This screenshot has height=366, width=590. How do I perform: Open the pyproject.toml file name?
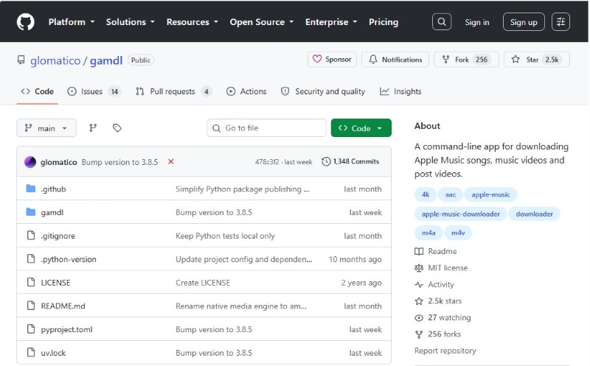tap(66, 330)
